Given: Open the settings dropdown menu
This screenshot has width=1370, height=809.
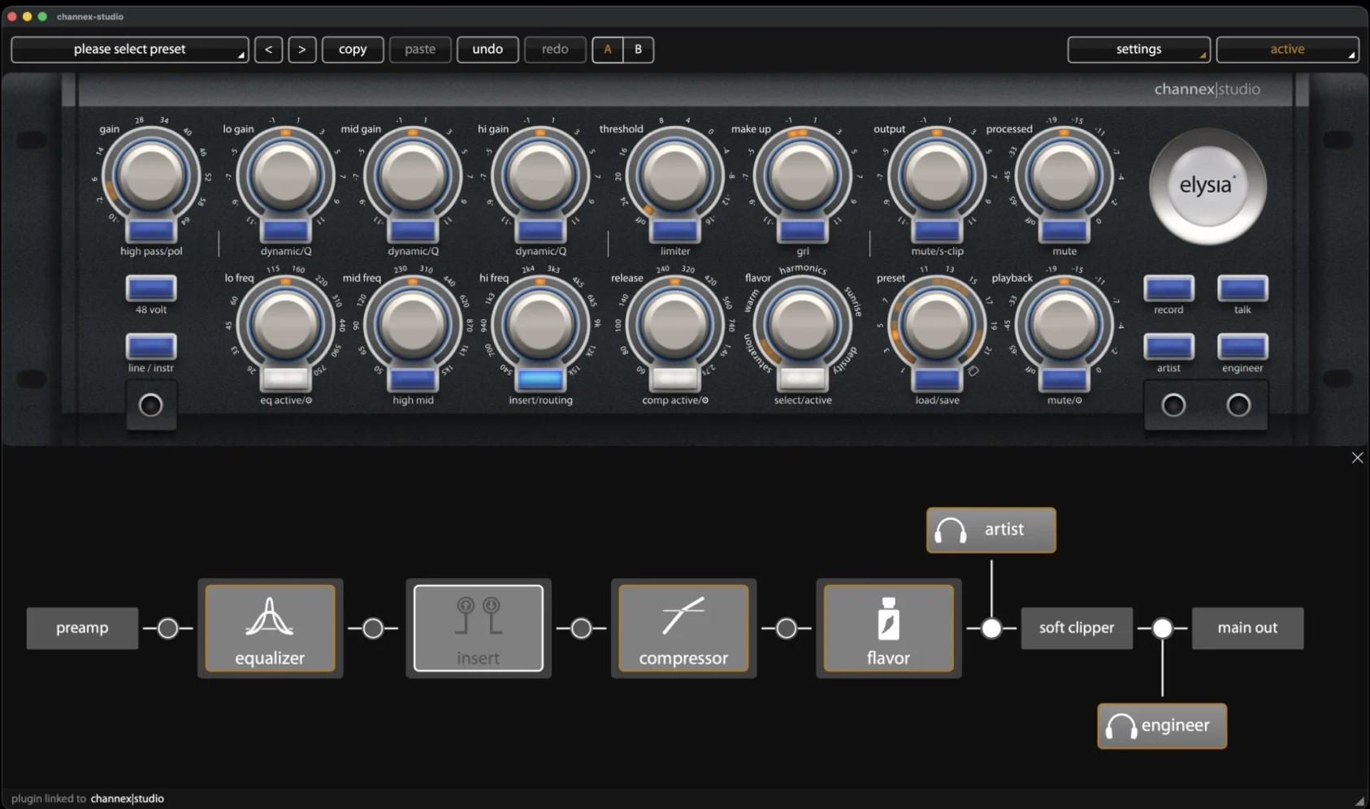Looking at the screenshot, I should pyautogui.click(x=1138, y=50).
